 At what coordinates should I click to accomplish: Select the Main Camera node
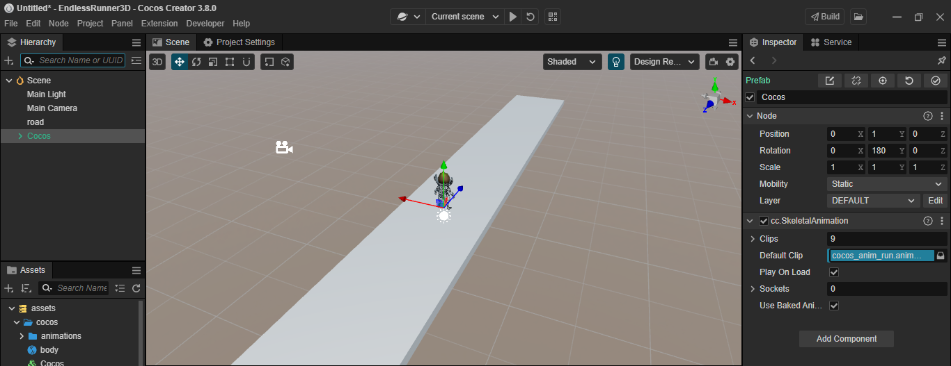(52, 108)
